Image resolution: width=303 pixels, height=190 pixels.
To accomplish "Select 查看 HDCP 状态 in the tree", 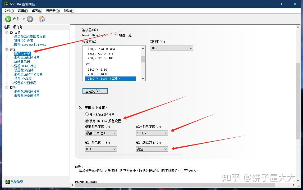I will [x=25, y=66].
